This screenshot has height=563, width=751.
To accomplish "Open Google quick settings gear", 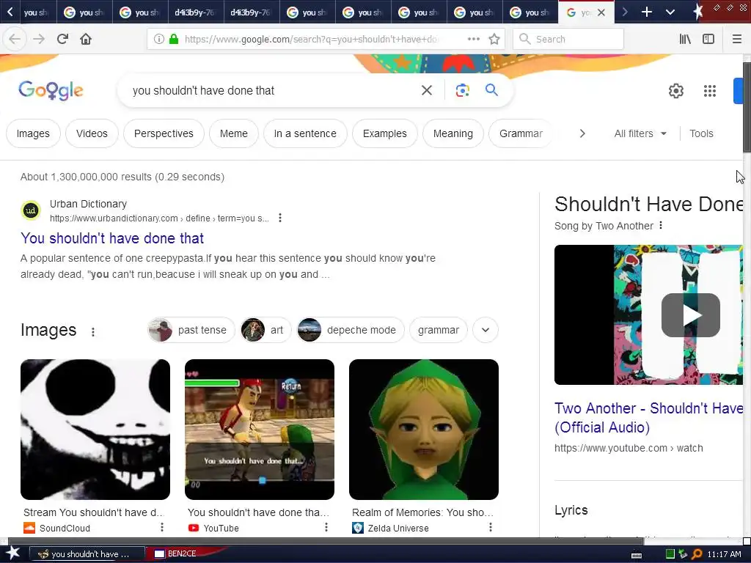I will point(675,90).
